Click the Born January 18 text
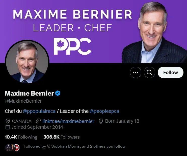Image resolution: width=187 pixels, height=156 pixels. (122, 121)
